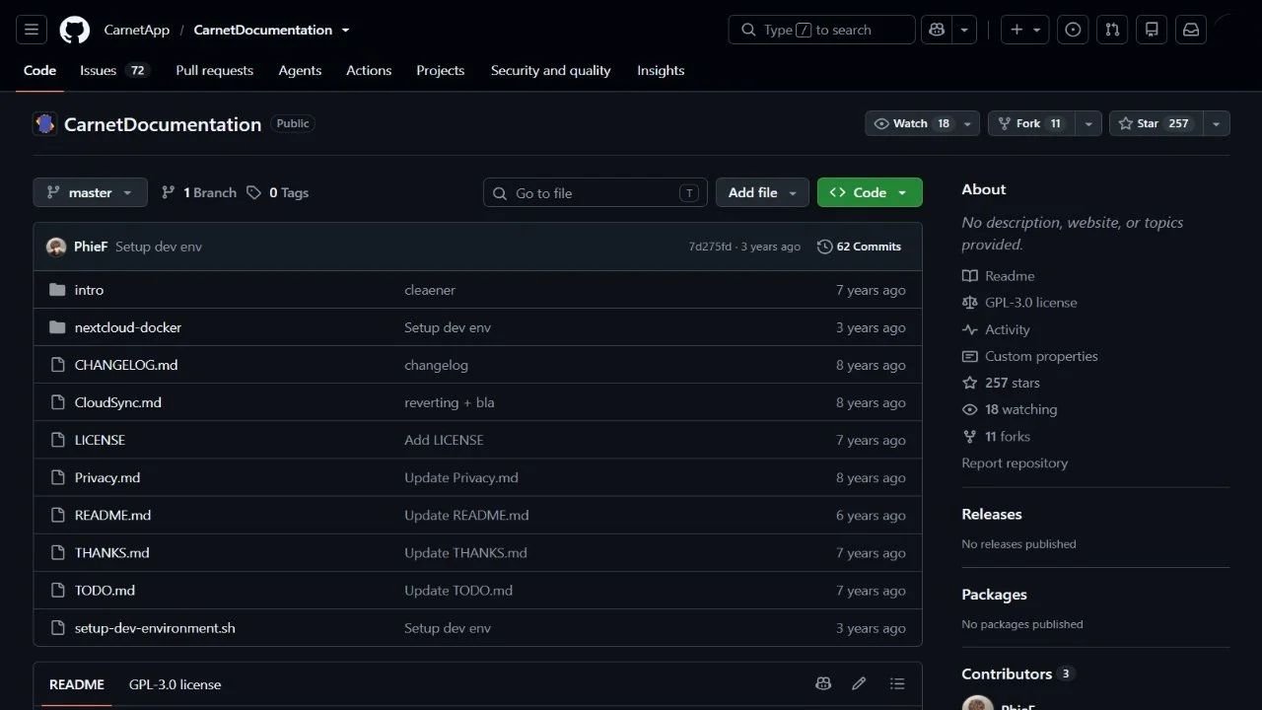
Task: Click PhieF's avatar in latest commit
Action: (x=56, y=247)
